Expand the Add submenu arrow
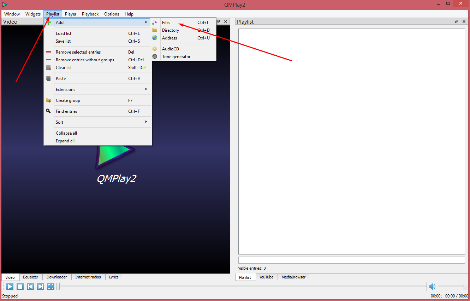Image resolution: width=470 pixels, height=301 pixels. [x=146, y=22]
